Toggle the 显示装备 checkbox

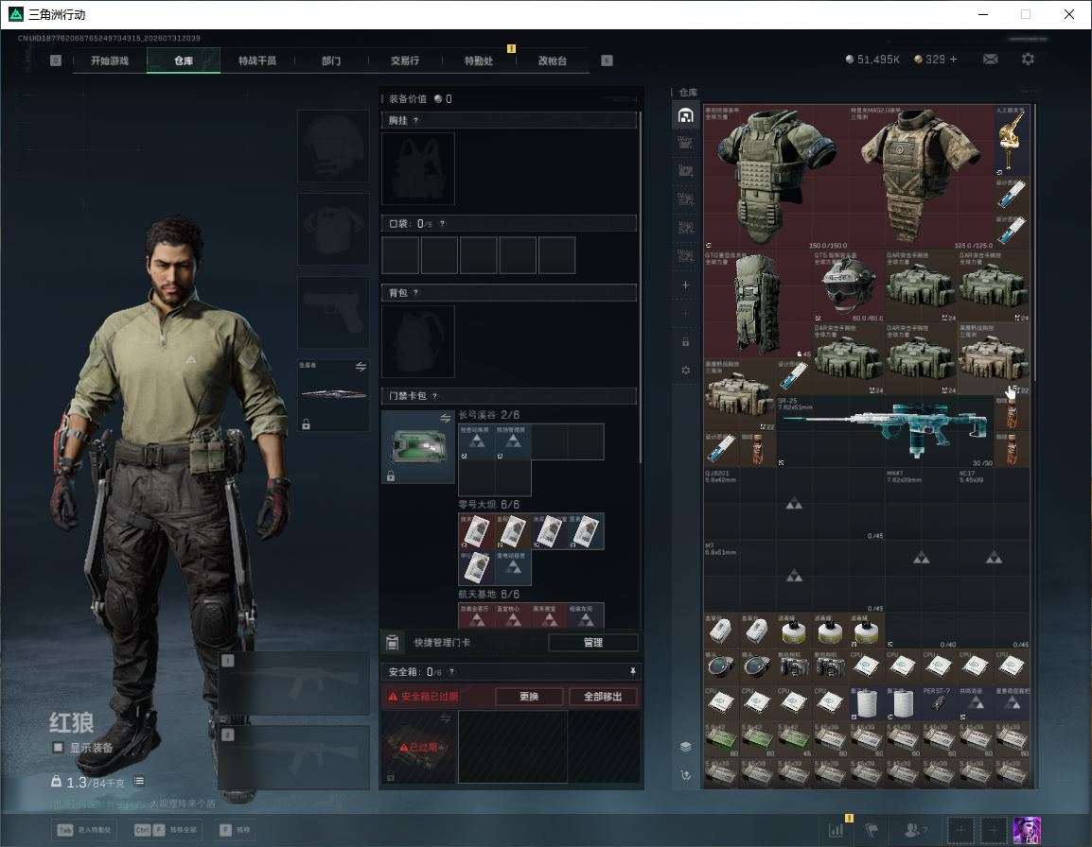58,748
